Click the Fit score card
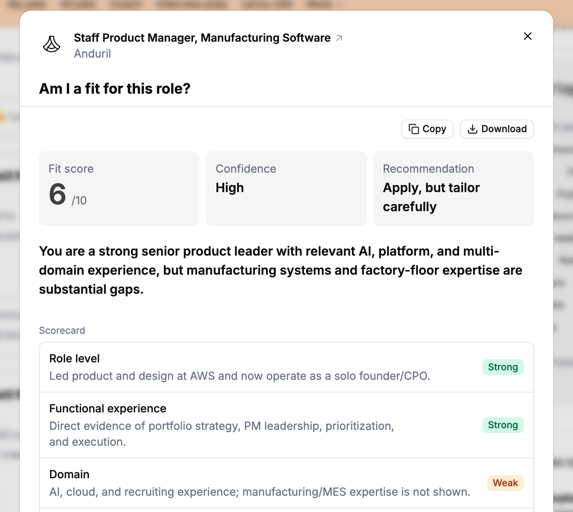573x512 pixels. (x=119, y=189)
